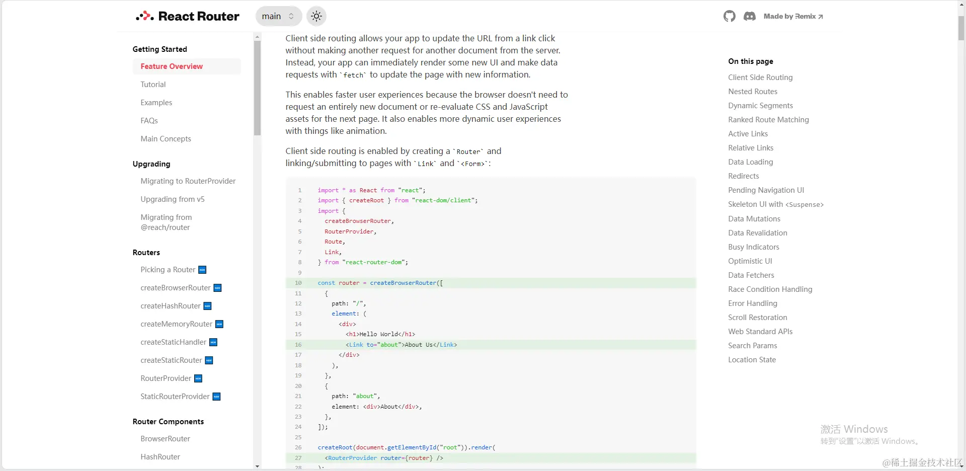Select Feature Overview in sidebar

(x=187, y=66)
